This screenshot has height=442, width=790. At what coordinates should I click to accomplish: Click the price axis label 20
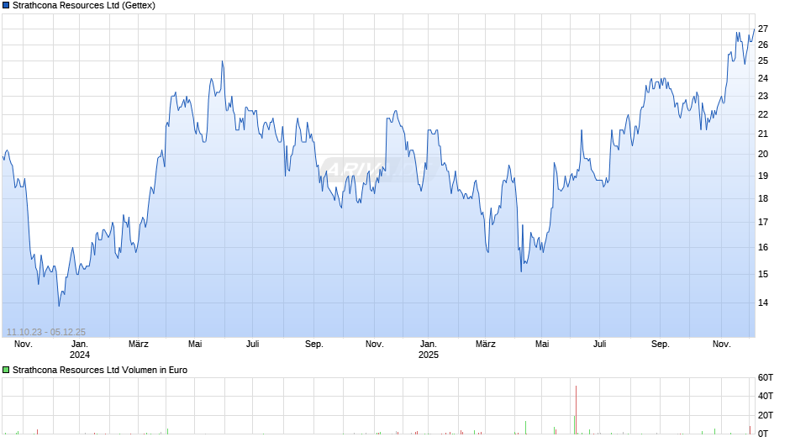click(x=763, y=155)
